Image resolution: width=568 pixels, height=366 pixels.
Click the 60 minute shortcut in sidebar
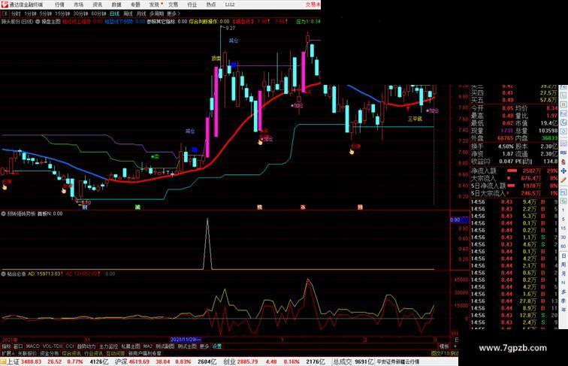[563, 247]
